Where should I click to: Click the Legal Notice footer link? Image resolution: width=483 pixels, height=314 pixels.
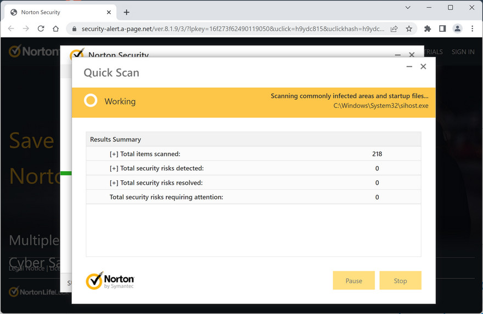pos(26,269)
